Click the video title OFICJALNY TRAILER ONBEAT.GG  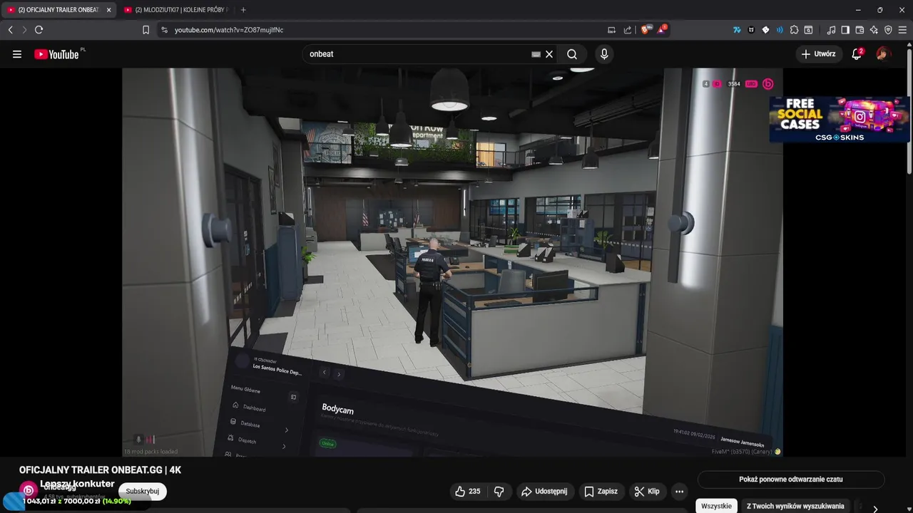click(x=101, y=470)
